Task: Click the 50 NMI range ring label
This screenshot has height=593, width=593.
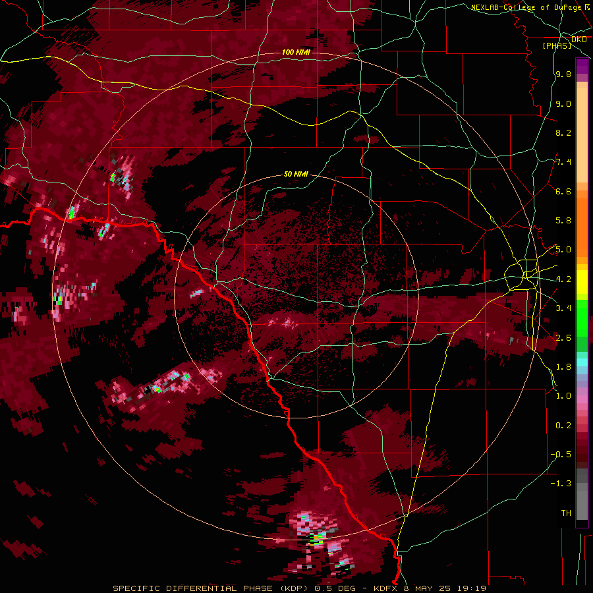Action: click(x=296, y=175)
